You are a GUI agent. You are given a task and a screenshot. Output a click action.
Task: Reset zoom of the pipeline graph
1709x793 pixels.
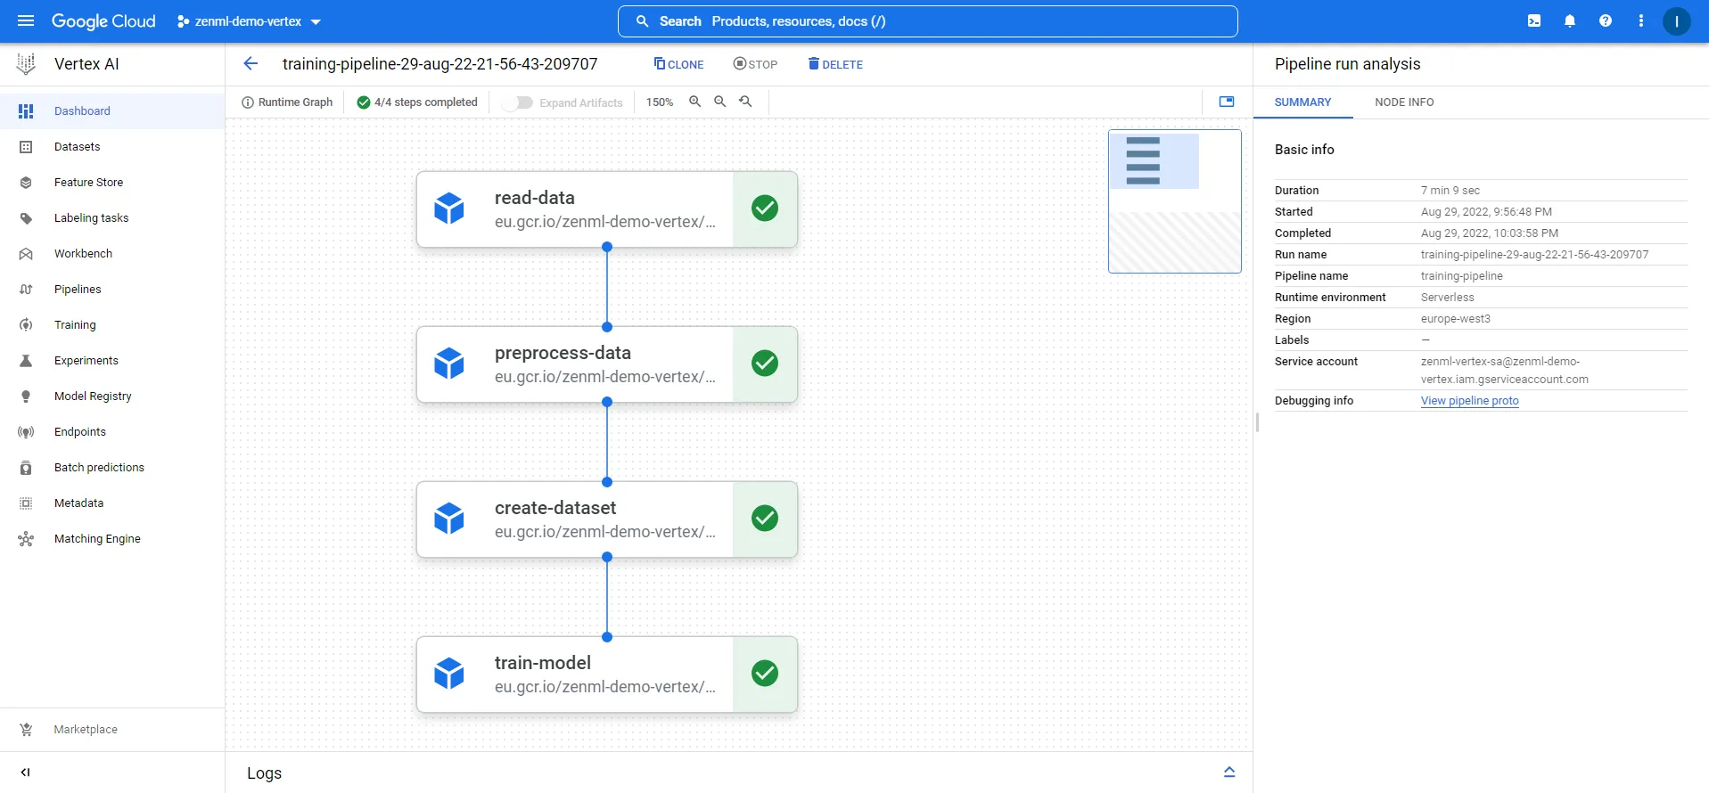coord(746,102)
